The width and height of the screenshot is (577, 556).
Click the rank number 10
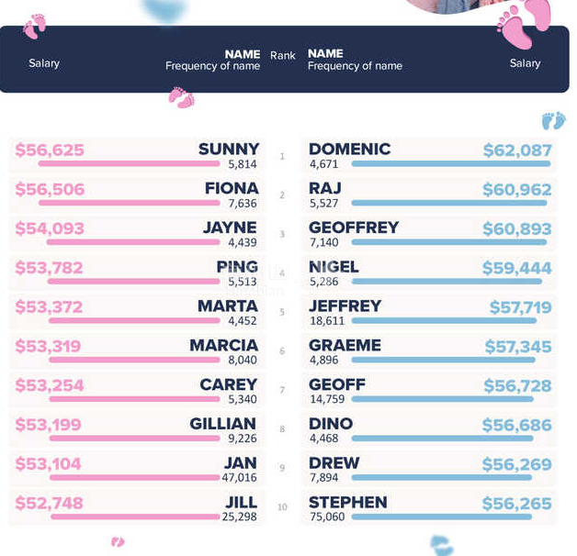click(282, 507)
